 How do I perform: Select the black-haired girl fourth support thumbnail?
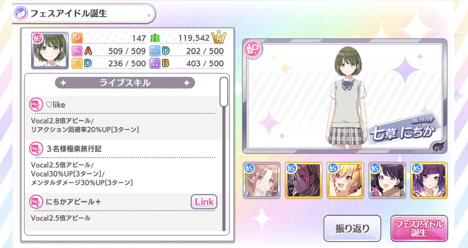387,180
